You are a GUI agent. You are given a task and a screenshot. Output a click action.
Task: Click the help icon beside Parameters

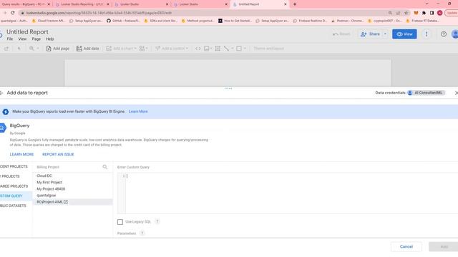click(142, 233)
